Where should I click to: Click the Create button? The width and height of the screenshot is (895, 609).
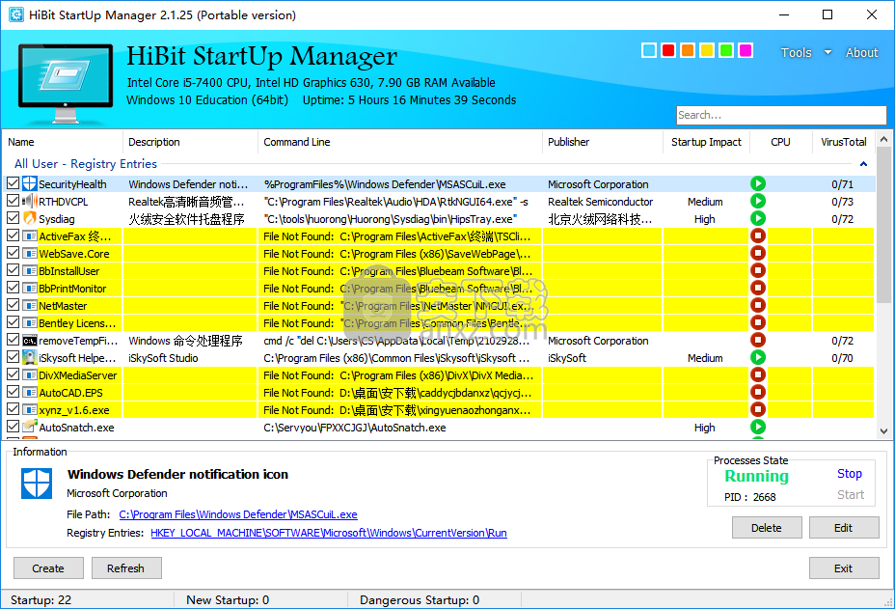[x=48, y=568]
